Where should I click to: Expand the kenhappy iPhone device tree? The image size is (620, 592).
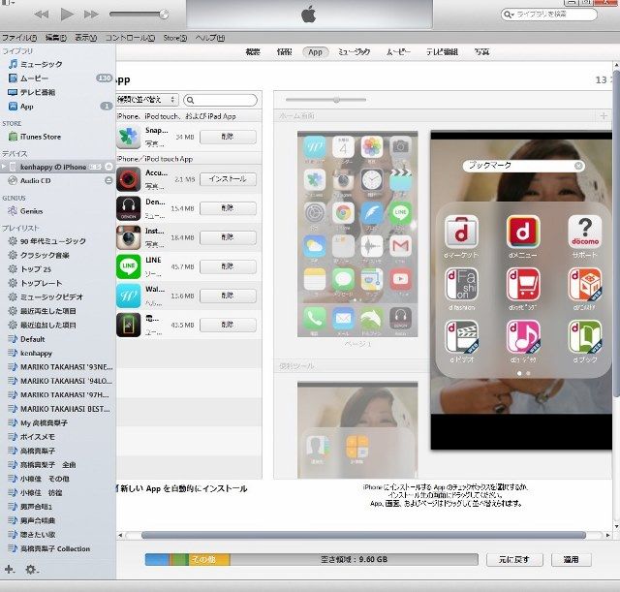click(x=4, y=167)
